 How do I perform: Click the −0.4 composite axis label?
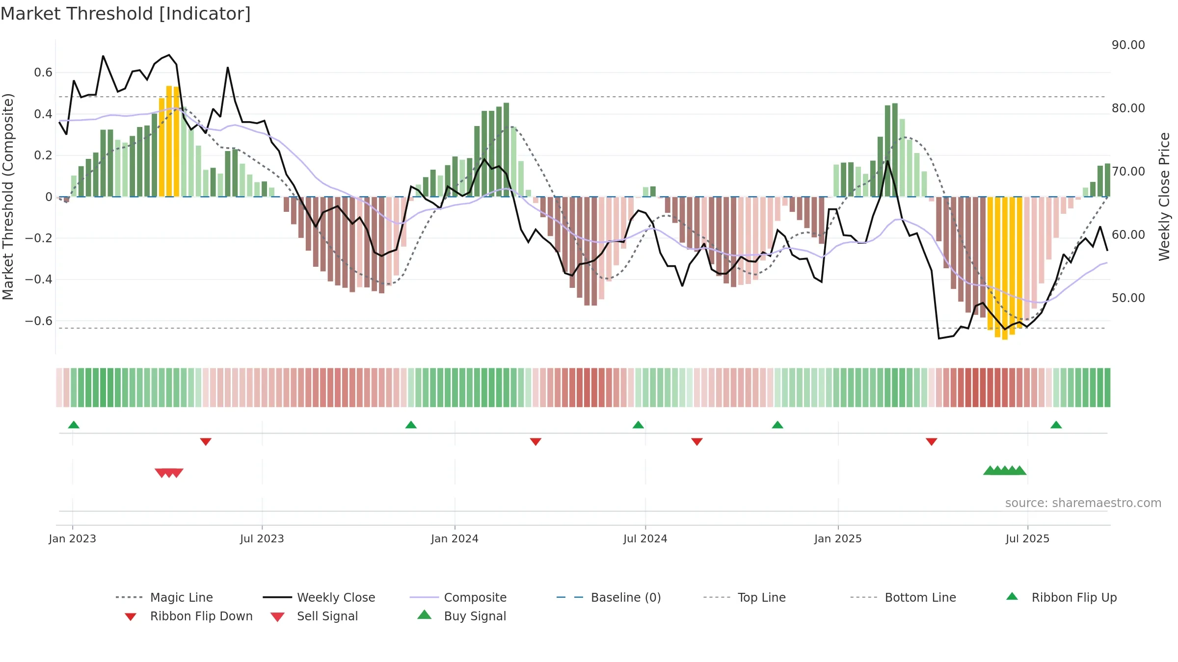[x=38, y=279]
